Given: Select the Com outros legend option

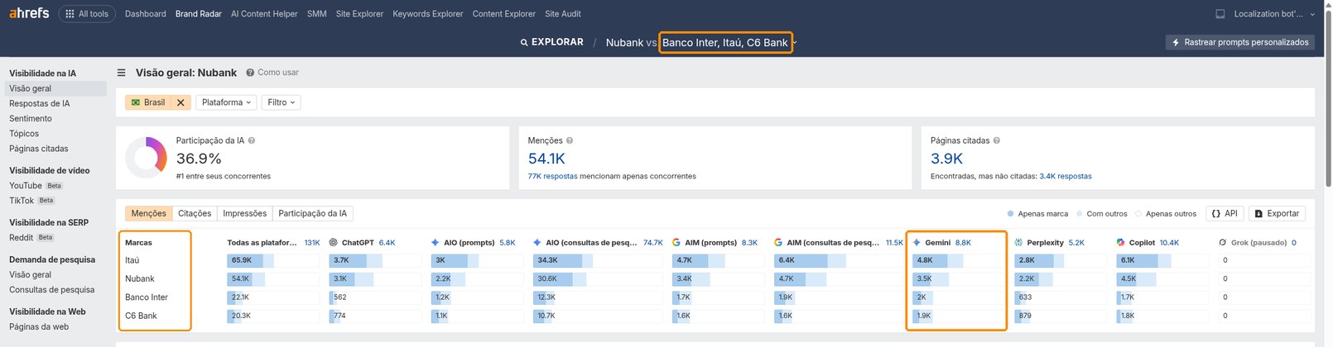Looking at the screenshot, I should click(x=1102, y=214).
